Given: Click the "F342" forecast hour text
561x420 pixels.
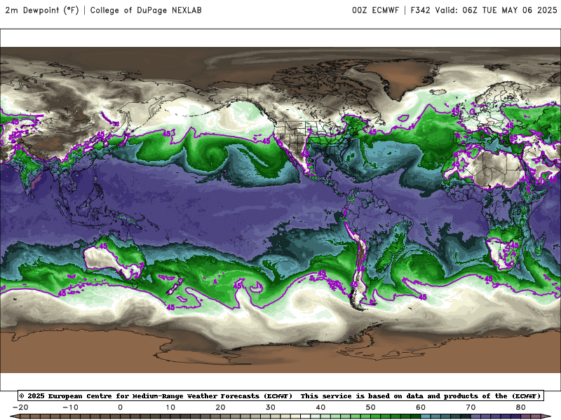Looking at the screenshot, I should (420, 10).
